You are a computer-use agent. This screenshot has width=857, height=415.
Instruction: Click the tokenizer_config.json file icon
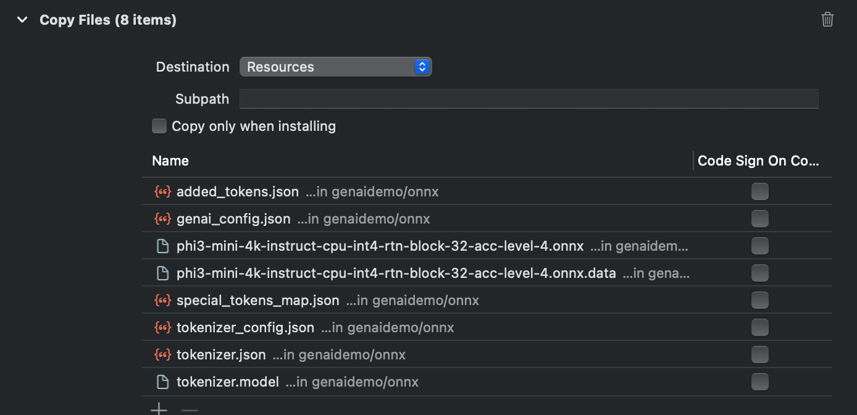[162, 328]
